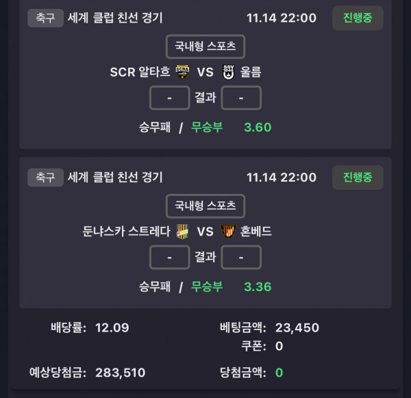
Task: Click the result score box under SCR 알타흐
Action: coord(170,98)
